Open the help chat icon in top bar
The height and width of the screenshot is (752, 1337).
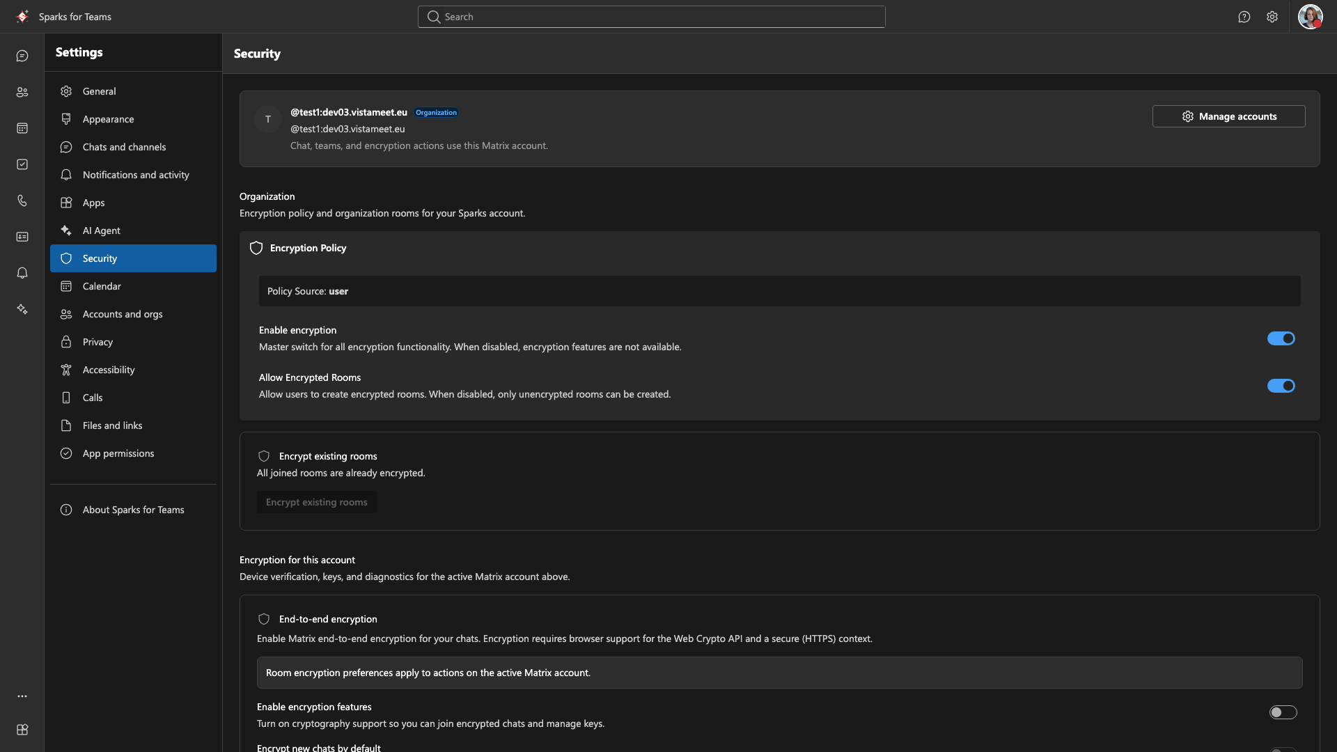tap(1244, 17)
